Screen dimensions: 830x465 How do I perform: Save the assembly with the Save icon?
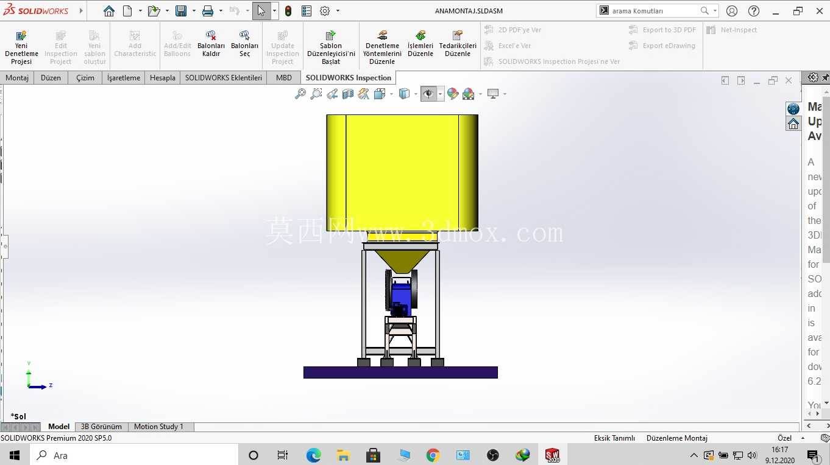[181, 11]
